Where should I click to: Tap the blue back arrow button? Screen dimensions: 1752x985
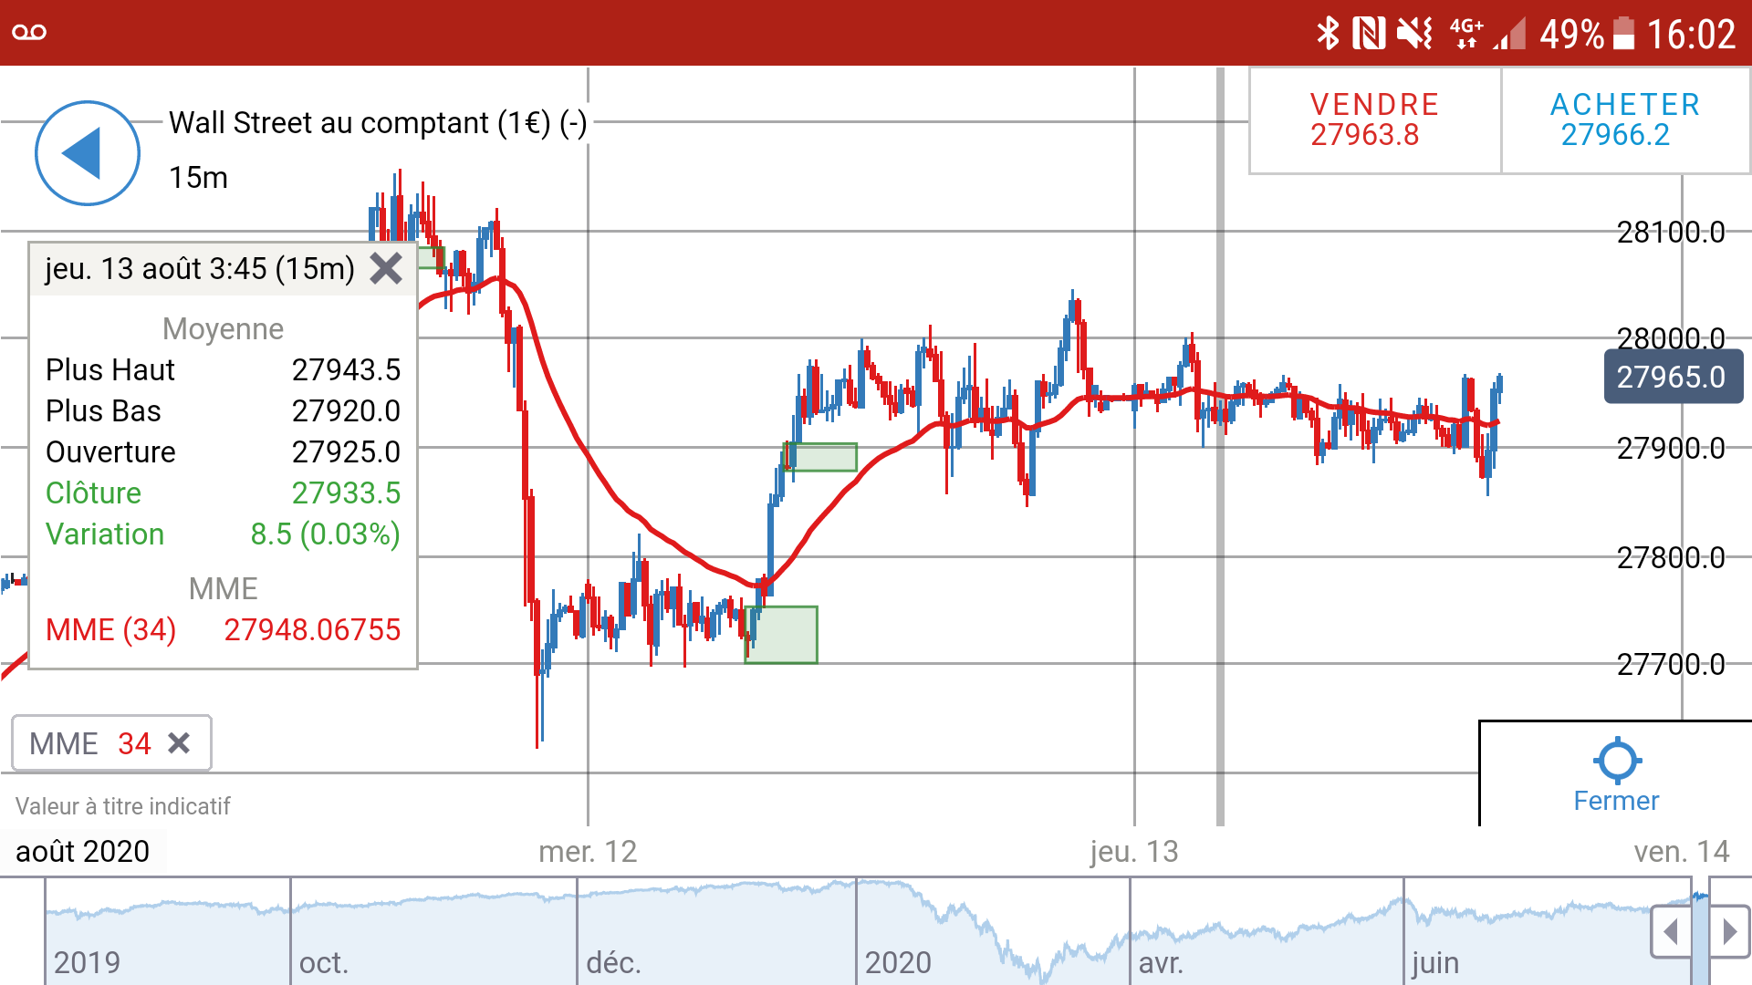[x=87, y=153]
